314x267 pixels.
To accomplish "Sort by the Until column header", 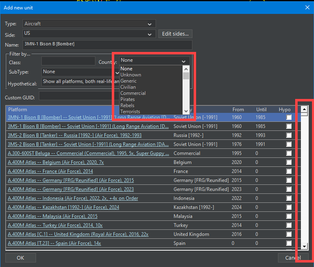I will point(261,110).
